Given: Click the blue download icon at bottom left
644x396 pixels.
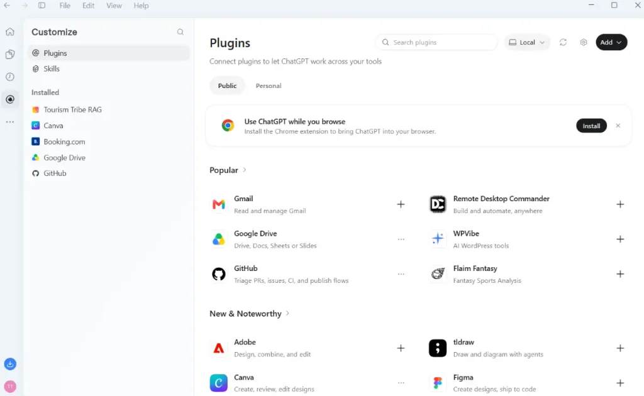Looking at the screenshot, I should pyautogui.click(x=10, y=364).
